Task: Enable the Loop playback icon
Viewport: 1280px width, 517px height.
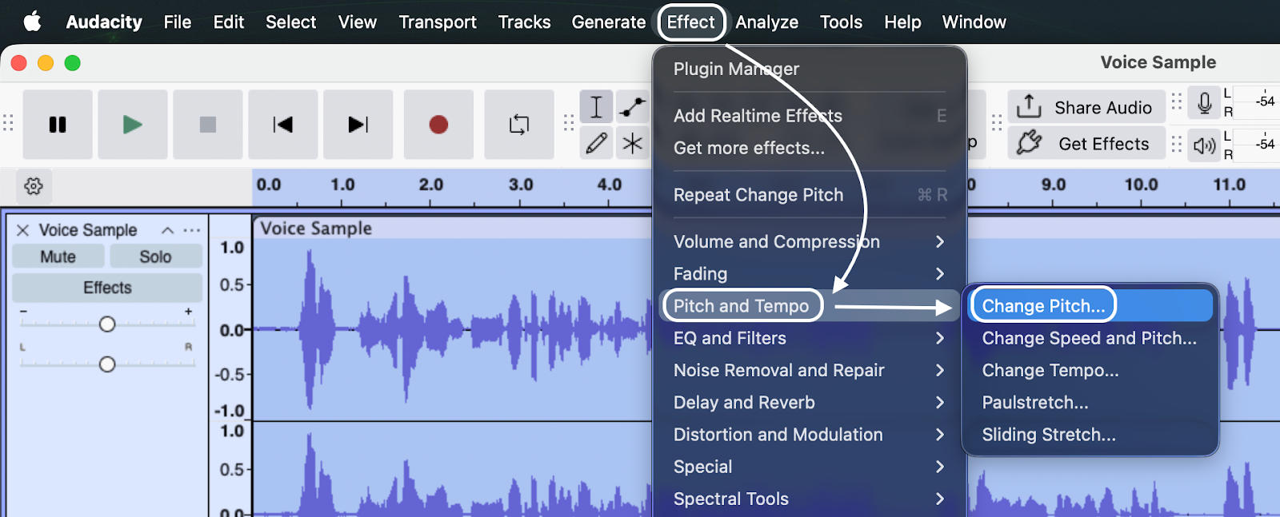Action: [x=518, y=125]
